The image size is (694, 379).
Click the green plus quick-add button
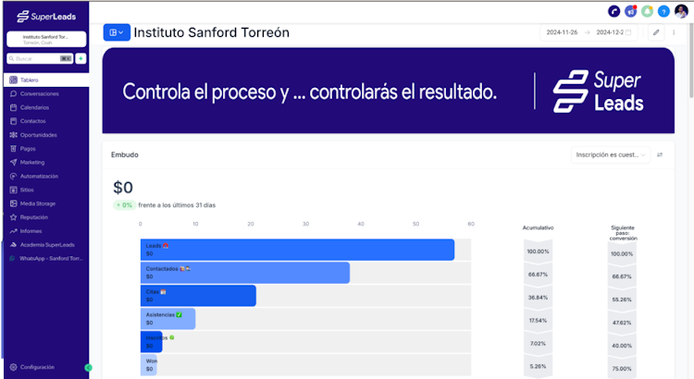pos(81,58)
